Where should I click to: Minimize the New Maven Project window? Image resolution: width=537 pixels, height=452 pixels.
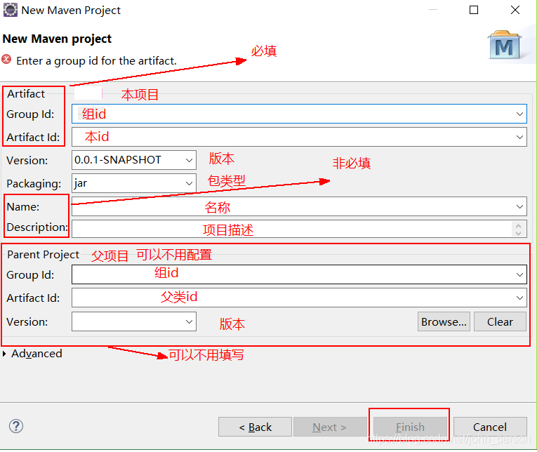433,10
